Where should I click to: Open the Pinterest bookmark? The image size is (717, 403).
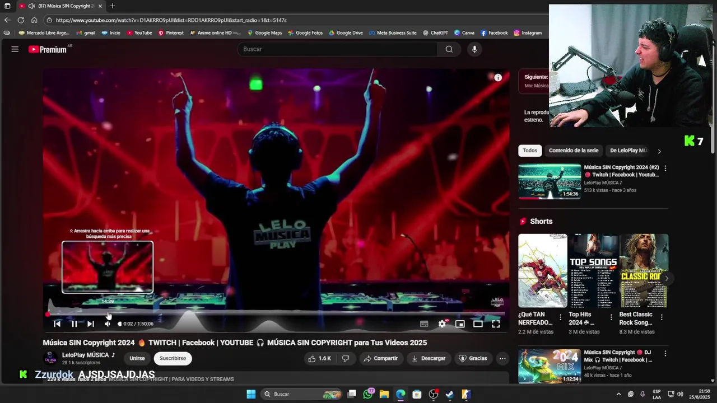point(171,33)
